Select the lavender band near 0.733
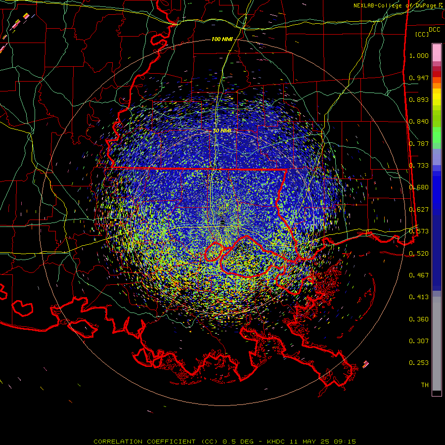Image resolution: width=445 pixels, height=445 pixels. click(x=437, y=157)
